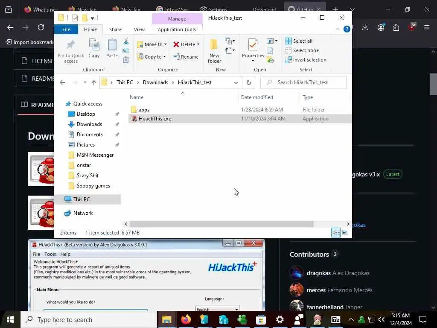The height and width of the screenshot is (328, 437).
Task: Switch to the View ribbon tab
Action: (140, 29)
